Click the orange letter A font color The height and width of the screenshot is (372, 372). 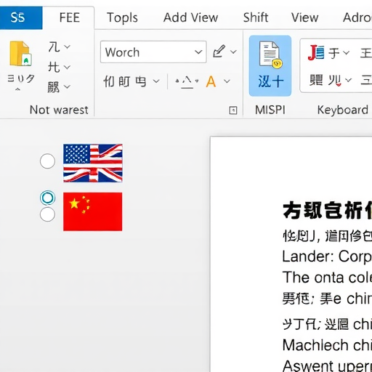[x=211, y=81]
